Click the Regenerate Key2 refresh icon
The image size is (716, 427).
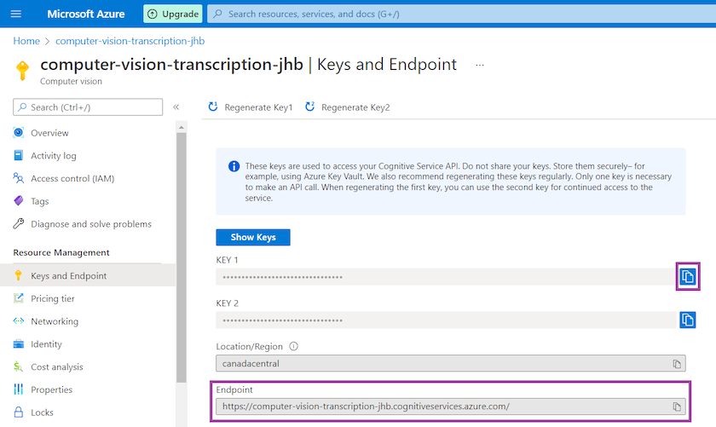coord(310,107)
